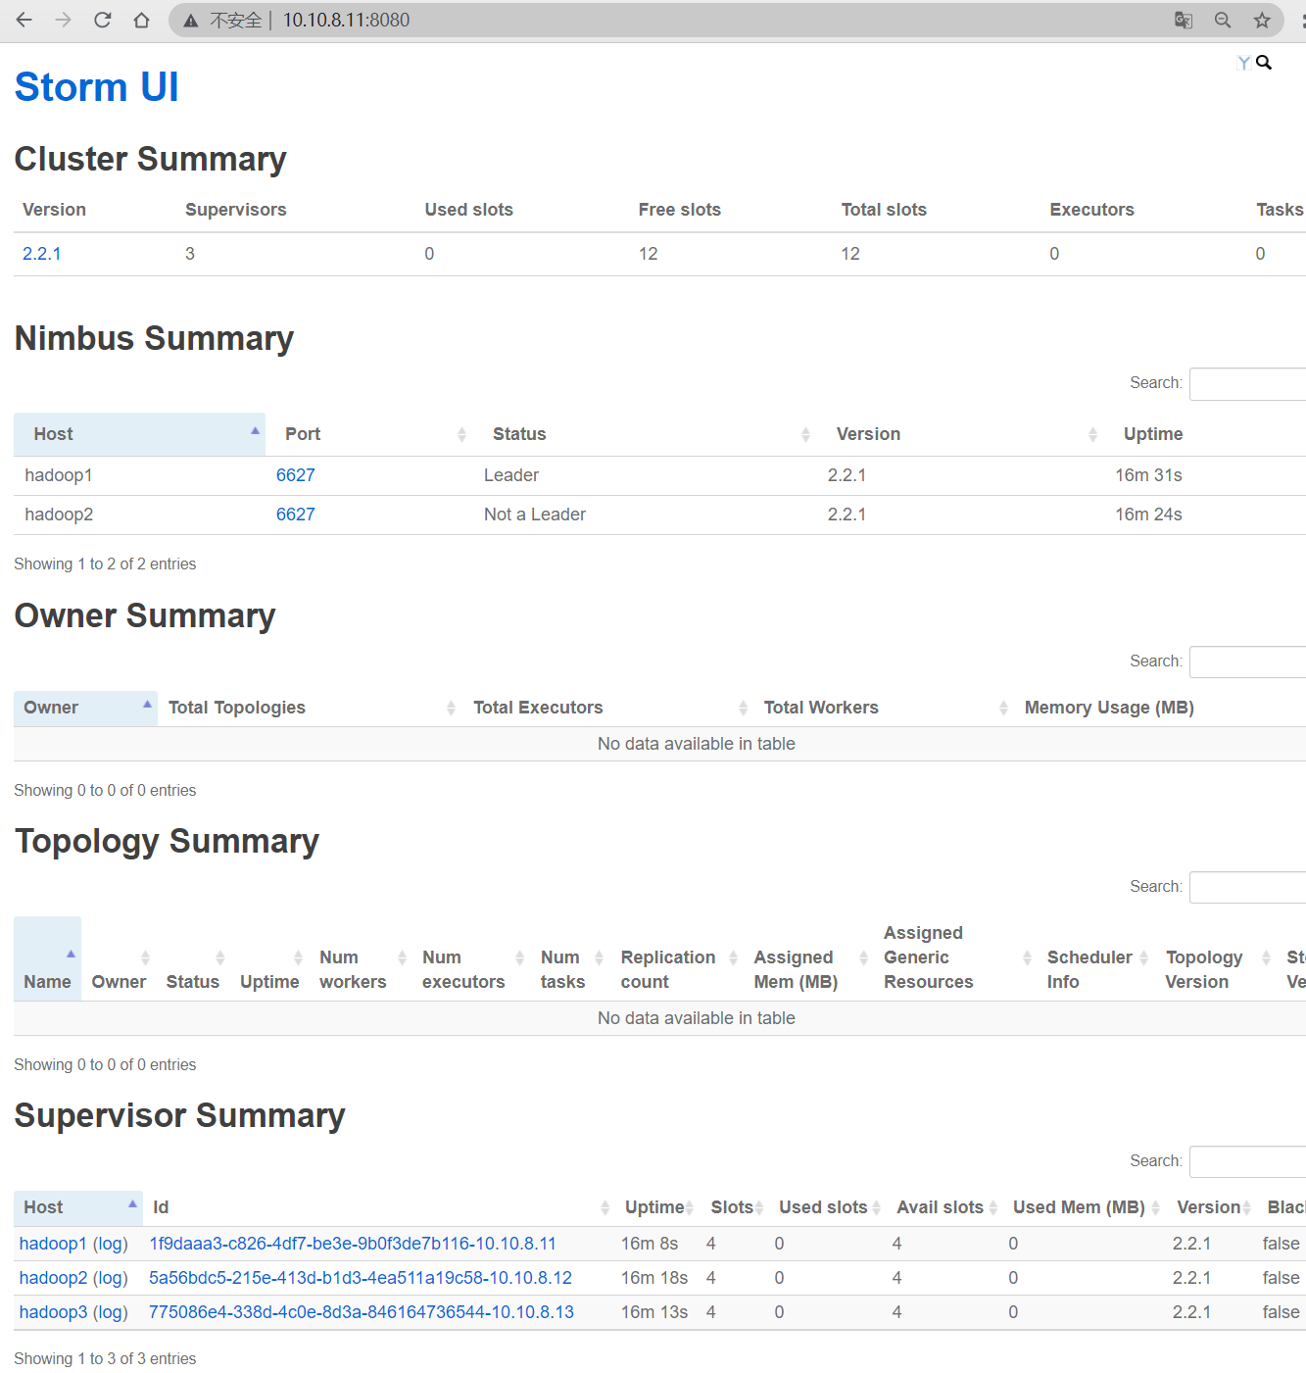Screen dimensions: 1306x1373
Task: Sort Nimbus table by Version column
Action: pyautogui.click(x=960, y=434)
